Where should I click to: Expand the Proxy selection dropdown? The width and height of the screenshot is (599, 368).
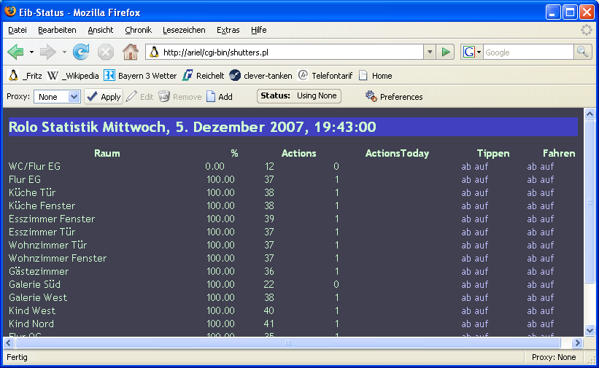[74, 96]
